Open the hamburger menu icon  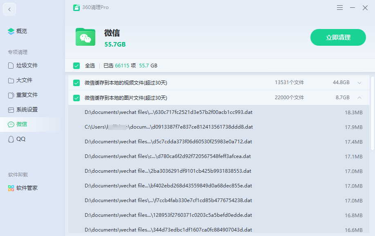tap(339, 8)
